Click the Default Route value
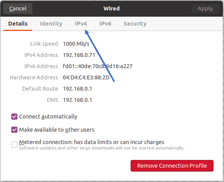 (78, 89)
